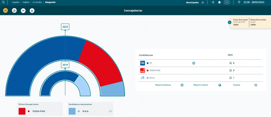This screenshot has height=117, width=271.
Task: Select the B.N.G. candidatura name
Action: pos(152,78)
